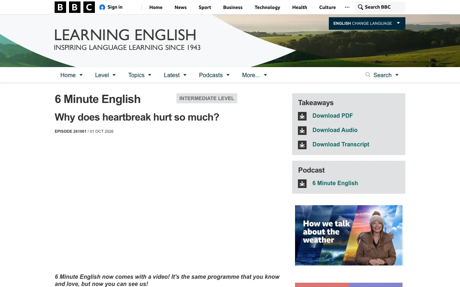Open Technology in BBC top bar
Image resolution: width=460 pixels, height=287 pixels.
[x=267, y=7]
